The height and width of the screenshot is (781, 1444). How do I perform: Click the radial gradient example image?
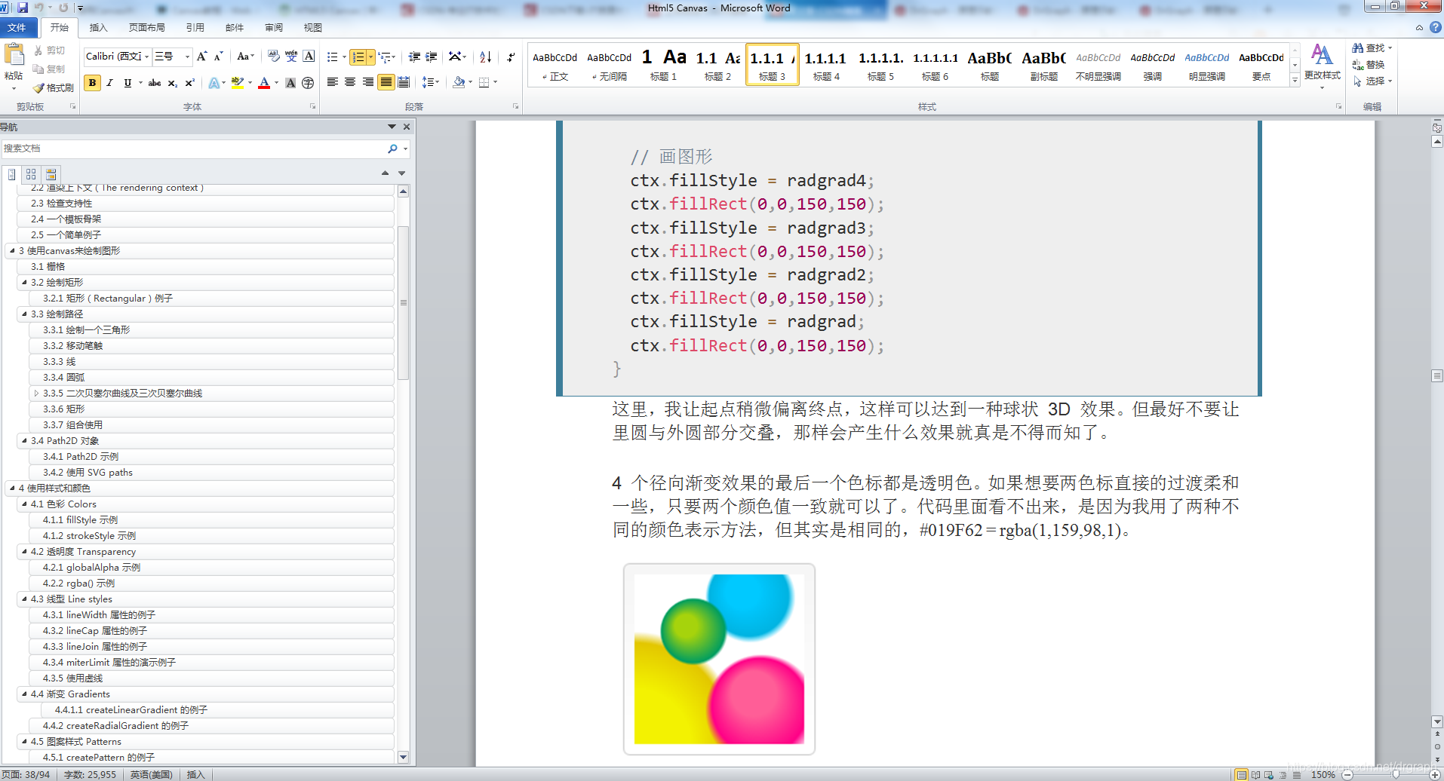[x=719, y=659]
